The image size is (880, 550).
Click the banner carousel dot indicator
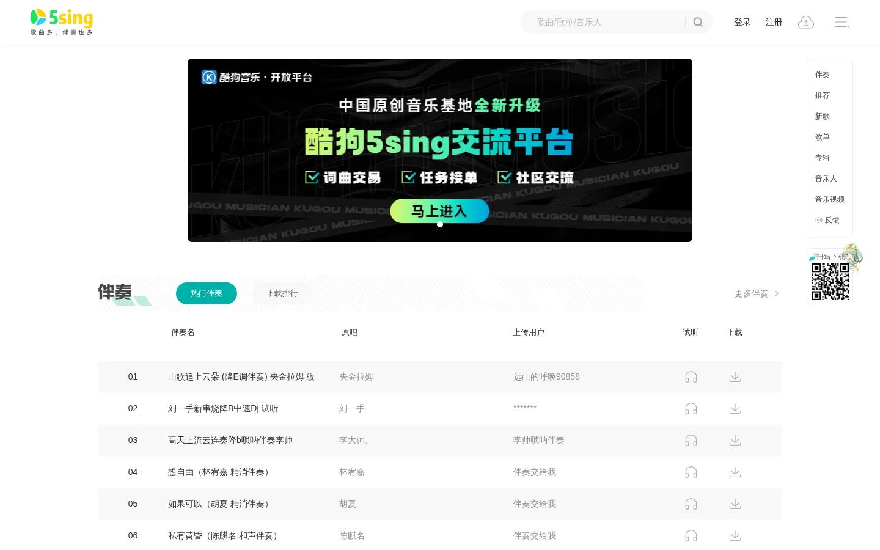coord(440,224)
